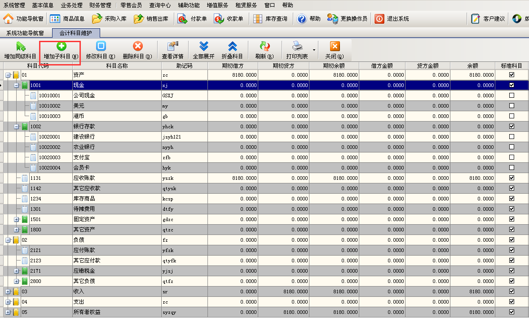The width and height of the screenshot is (529, 326).
Task: Open 财务管理 menu
Action: (x=100, y=5)
